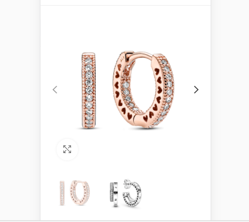The height and width of the screenshot is (222, 249).
Task: Click the grey left chevron of the carousel
Action: pos(55,89)
